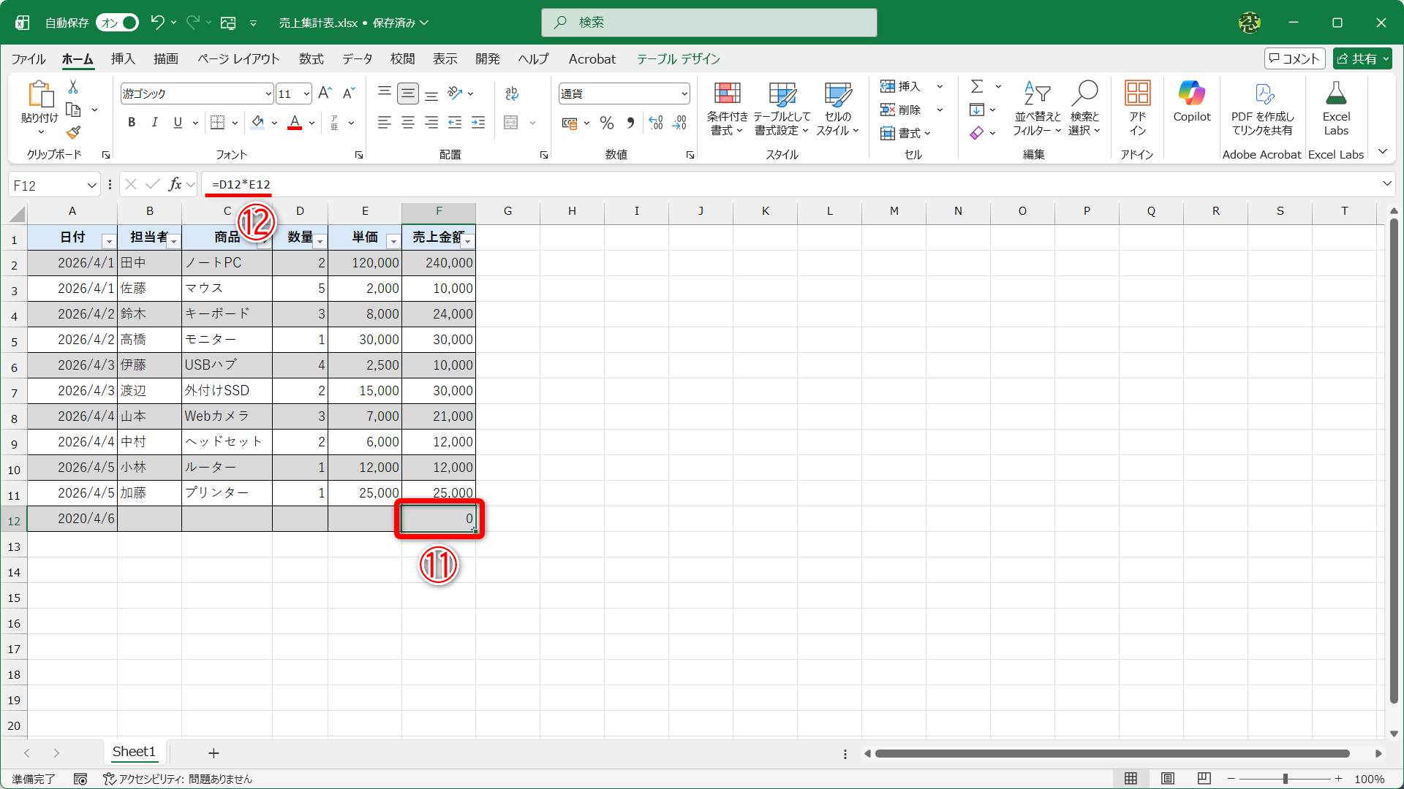Toggle Italic formatting

[x=154, y=123]
